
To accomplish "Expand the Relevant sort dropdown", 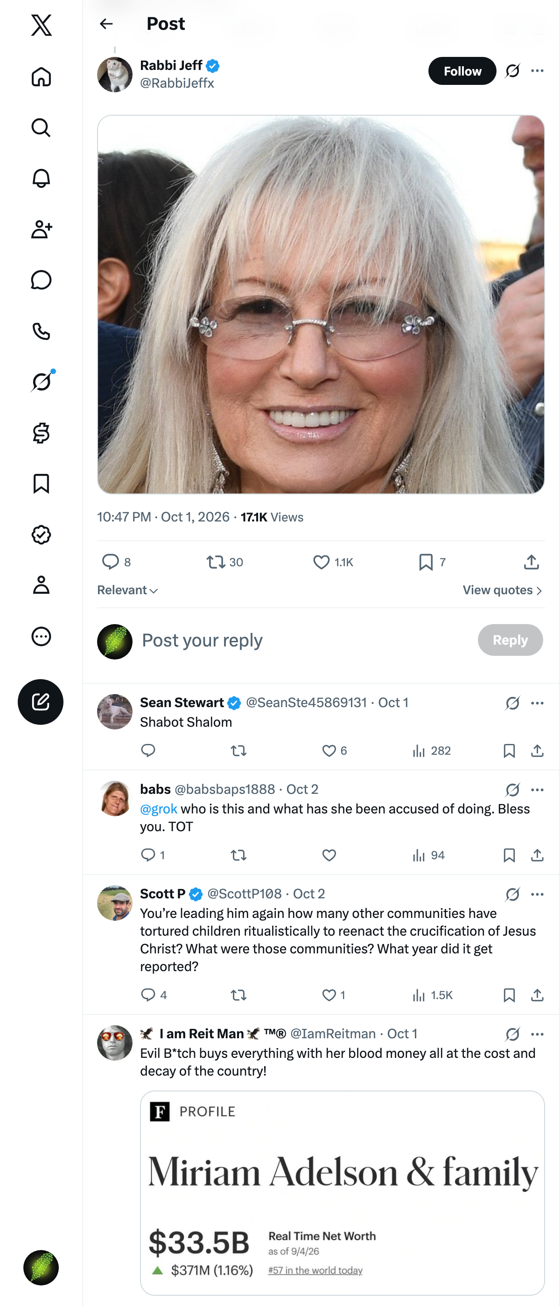I will 127,590.
